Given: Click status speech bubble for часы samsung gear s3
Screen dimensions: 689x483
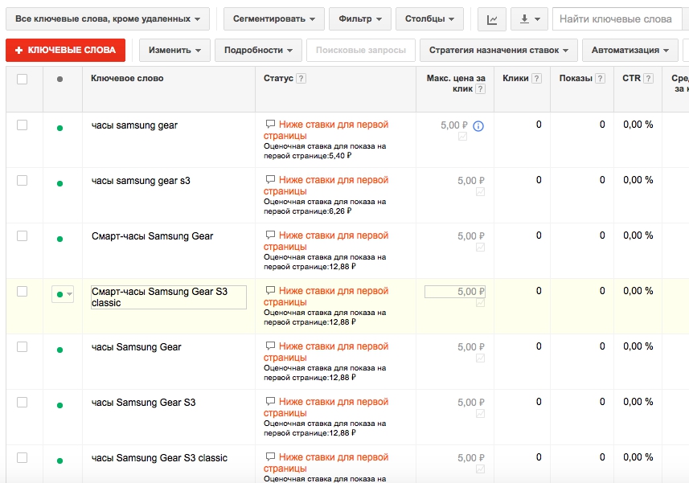Looking at the screenshot, I should 270,179.
